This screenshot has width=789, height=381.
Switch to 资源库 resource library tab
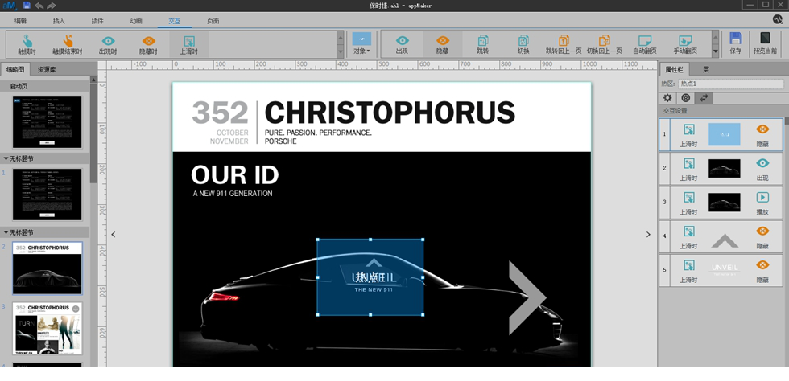pos(47,69)
